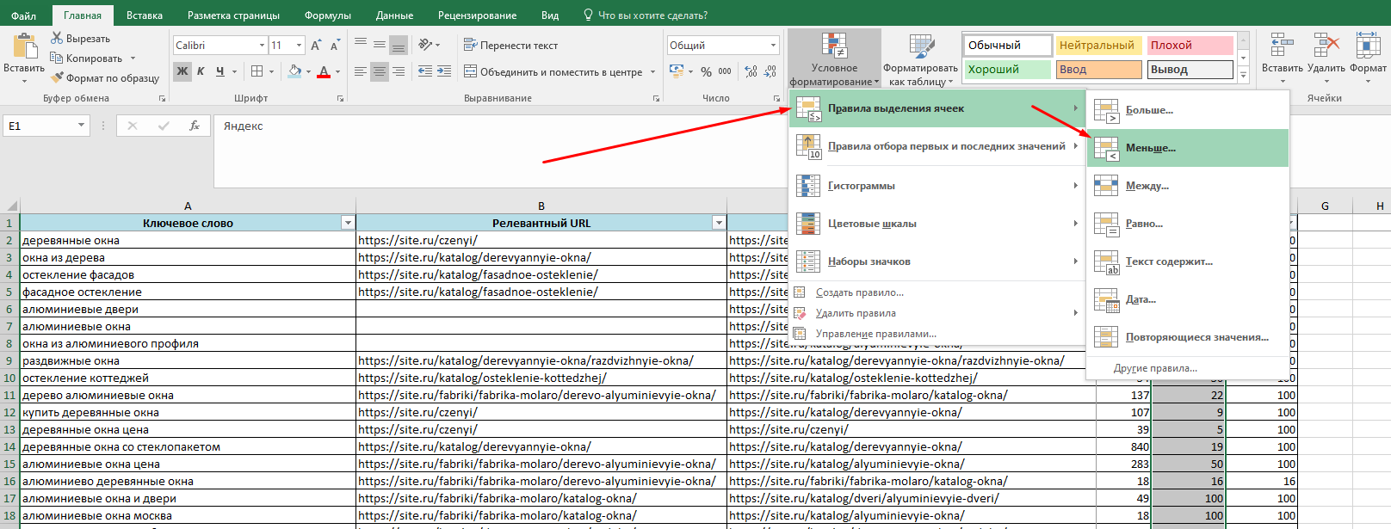Increase font size icon
The height and width of the screenshot is (529, 1391).
[x=316, y=45]
